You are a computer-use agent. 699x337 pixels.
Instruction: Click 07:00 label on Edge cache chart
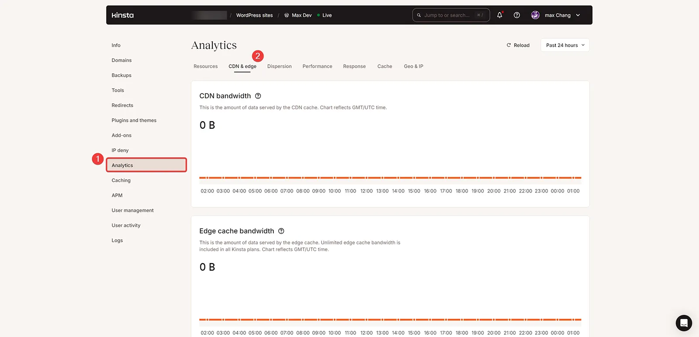(x=287, y=333)
